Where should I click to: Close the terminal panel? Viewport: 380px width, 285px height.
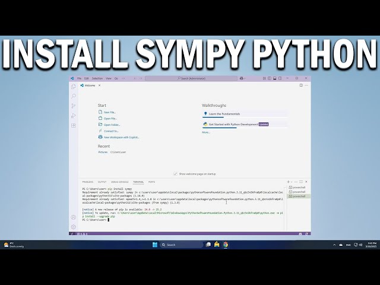306,182
